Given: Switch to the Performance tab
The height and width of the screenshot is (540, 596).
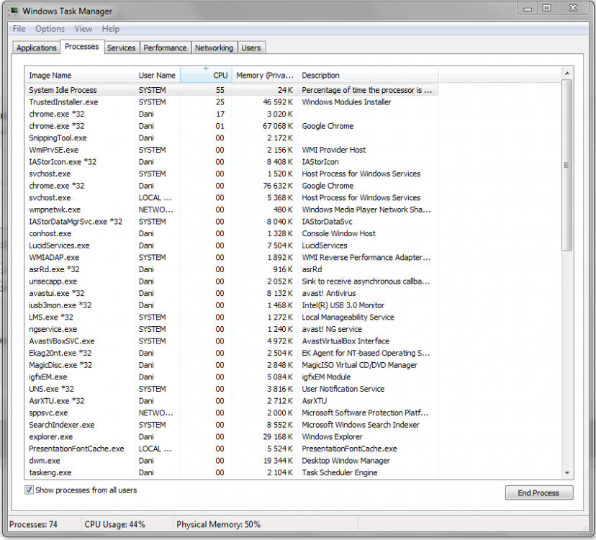Looking at the screenshot, I should (x=165, y=48).
